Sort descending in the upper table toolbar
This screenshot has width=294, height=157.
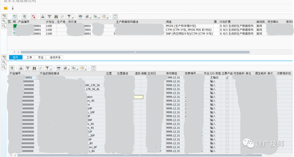(49, 17)
